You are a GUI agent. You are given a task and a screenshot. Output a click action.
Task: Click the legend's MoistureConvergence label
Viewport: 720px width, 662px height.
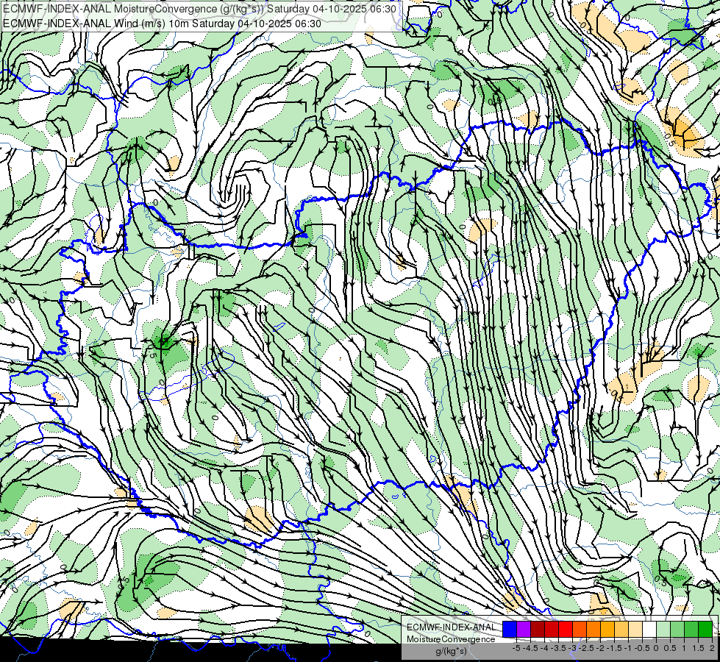click(451, 639)
